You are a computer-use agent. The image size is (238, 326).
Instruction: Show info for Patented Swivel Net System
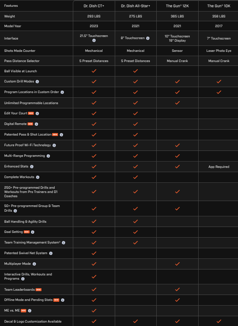pyautogui.click(x=51, y=253)
